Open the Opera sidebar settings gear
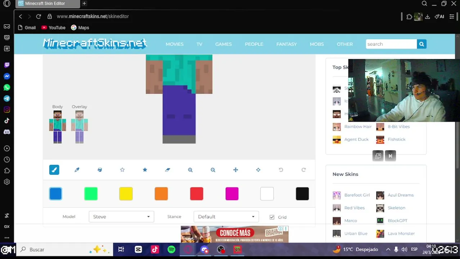The height and width of the screenshot is (259, 460). (7, 182)
